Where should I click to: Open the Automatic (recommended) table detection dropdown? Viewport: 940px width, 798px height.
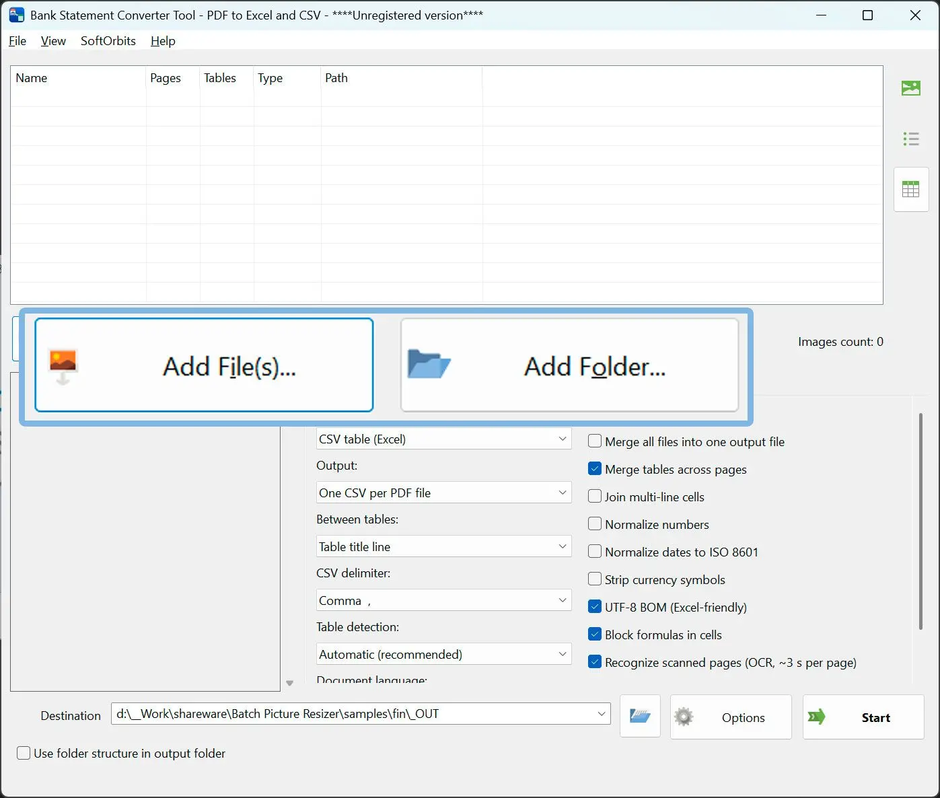(x=444, y=654)
